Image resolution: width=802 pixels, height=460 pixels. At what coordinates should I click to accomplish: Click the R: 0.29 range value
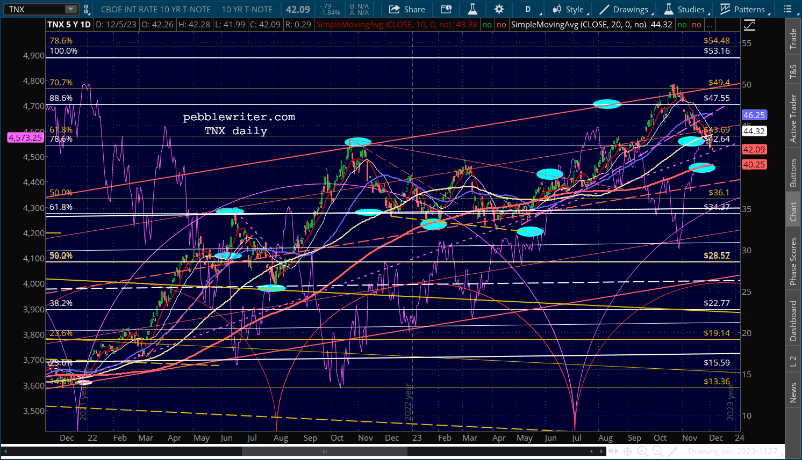click(298, 24)
